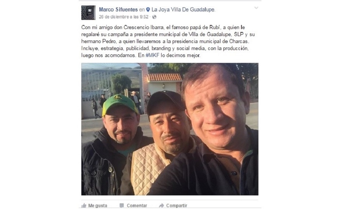Click the share arrow icon beside Compartir
Viewport: 346px width, 209px height.
point(161,206)
